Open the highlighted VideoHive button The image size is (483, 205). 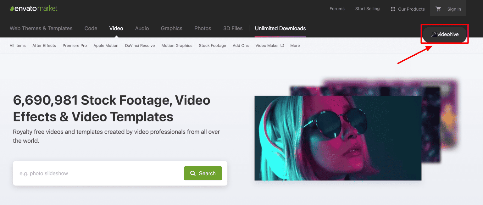pyautogui.click(x=445, y=35)
